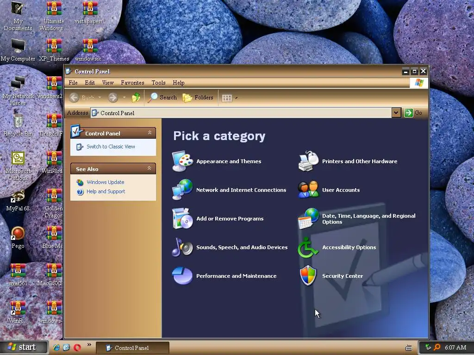Open the File menu
This screenshot has height=355, width=474.
point(73,82)
